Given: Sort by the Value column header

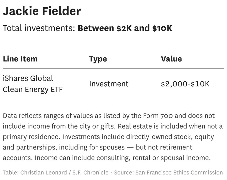Looking at the screenshot, I should pyautogui.click(x=171, y=59).
